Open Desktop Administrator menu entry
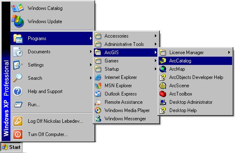This screenshot has height=153, width=235. click(x=195, y=102)
